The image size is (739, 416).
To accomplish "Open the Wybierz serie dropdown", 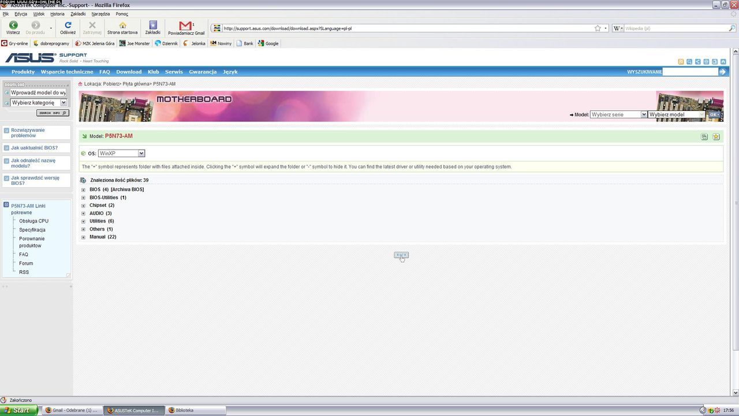I will tap(618, 114).
